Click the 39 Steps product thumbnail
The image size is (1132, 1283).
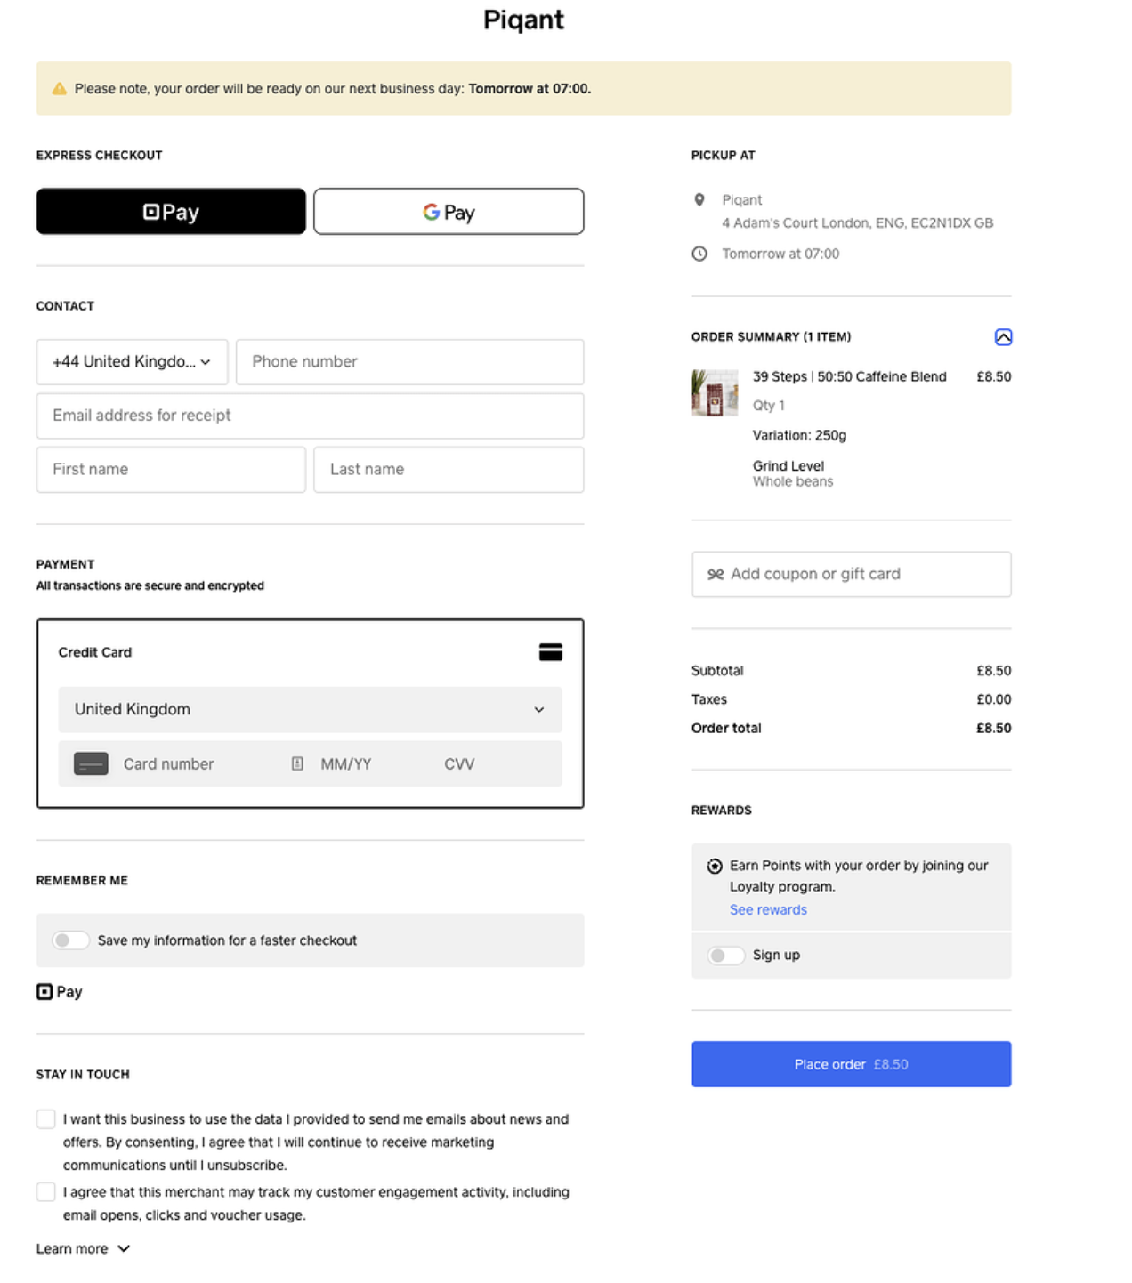(715, 392)
